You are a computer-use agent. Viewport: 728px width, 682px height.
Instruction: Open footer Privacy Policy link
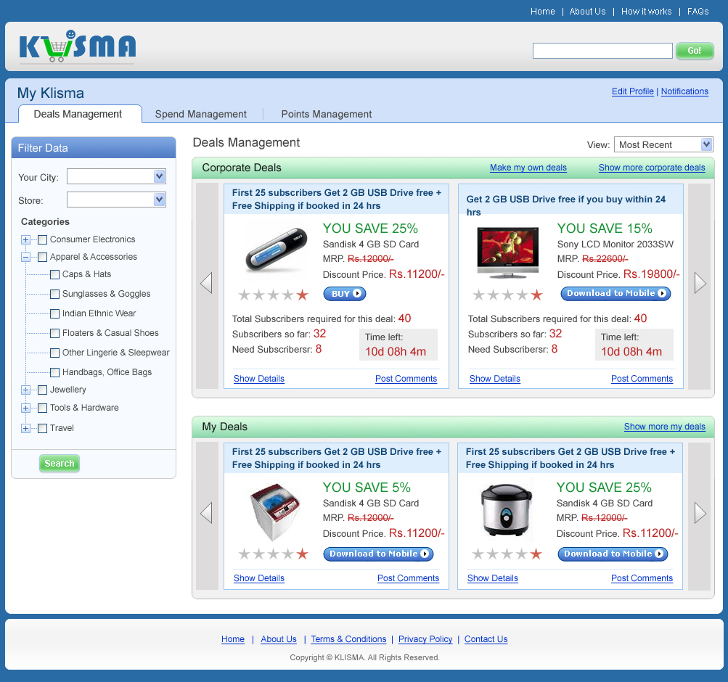pos(425,639)
